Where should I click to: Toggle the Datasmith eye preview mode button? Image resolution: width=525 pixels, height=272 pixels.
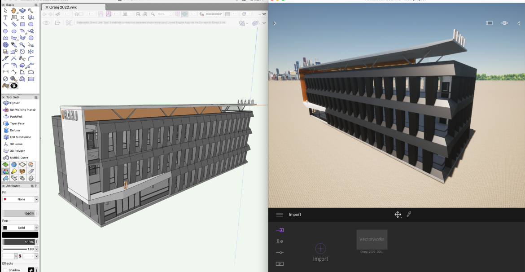pyautogui.click(x=46, y=23)
